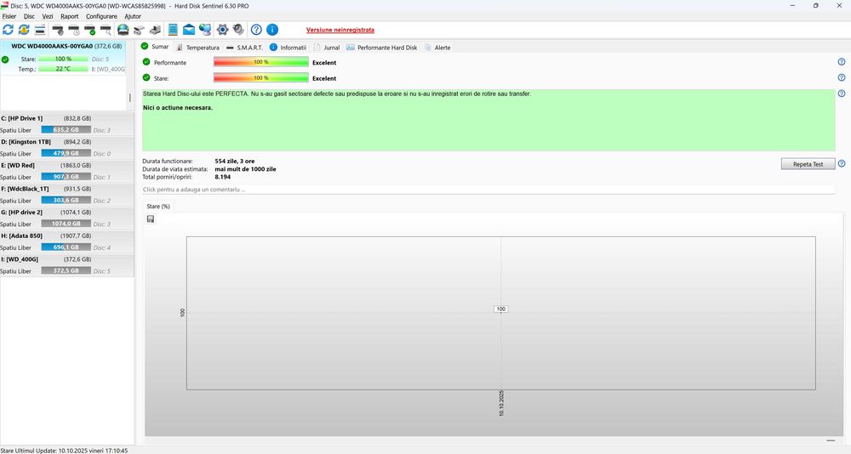Open the Raport menu
851x454 pixels.
tap(70, 16)
